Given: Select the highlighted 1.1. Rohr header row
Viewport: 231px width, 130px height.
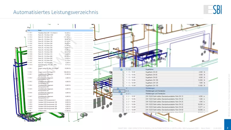Looking at the screenshot, I should coord(60,31).
